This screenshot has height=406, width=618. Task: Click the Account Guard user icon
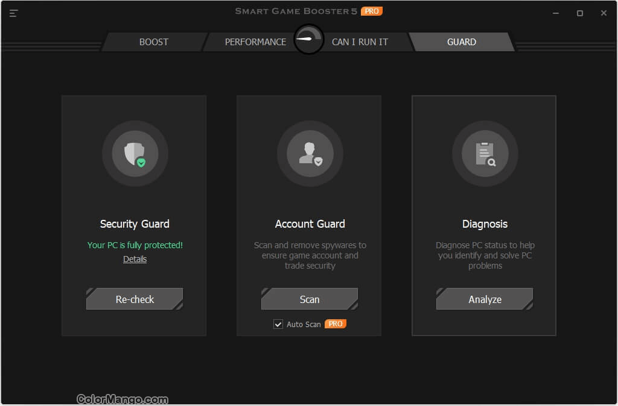310,154
